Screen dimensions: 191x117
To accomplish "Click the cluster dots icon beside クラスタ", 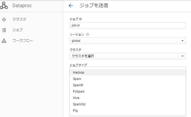I will (x=4, y=20).
